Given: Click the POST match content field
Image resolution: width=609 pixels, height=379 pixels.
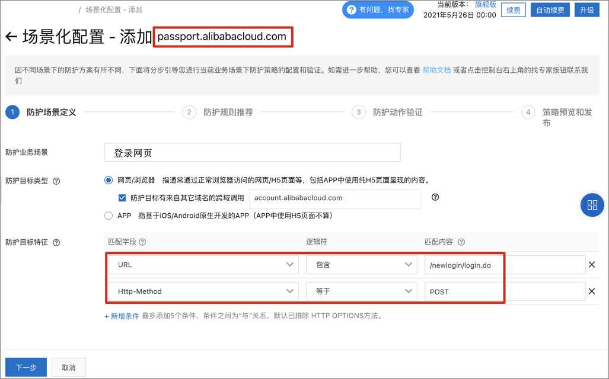Looking at the screenshot, I should click(x=505, y=291).
